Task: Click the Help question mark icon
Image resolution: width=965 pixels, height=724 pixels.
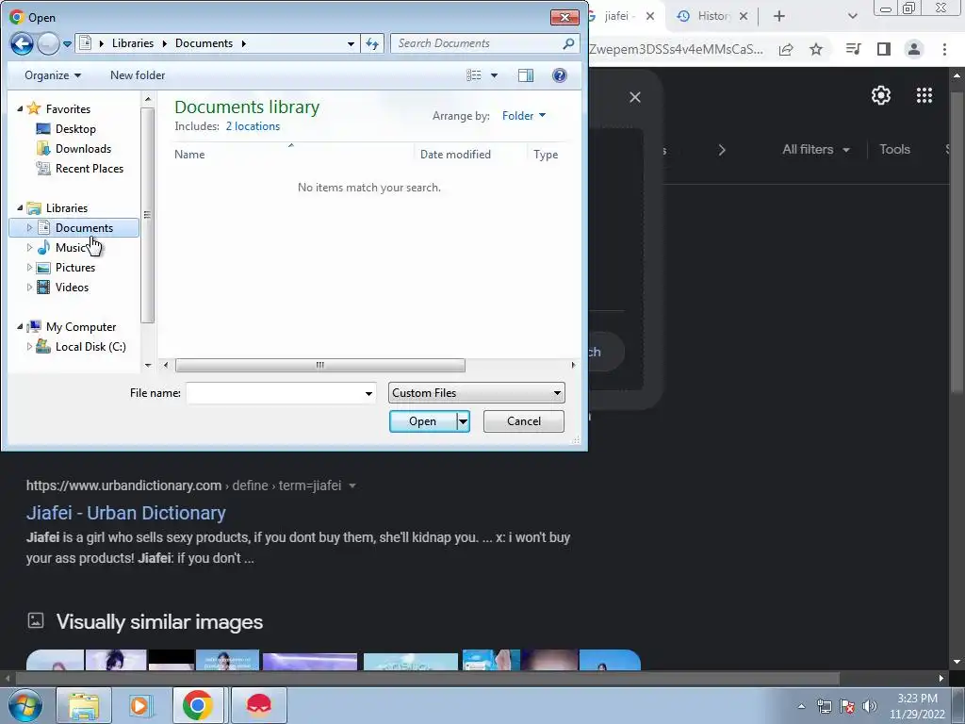Action: click(x=560, y=75)
